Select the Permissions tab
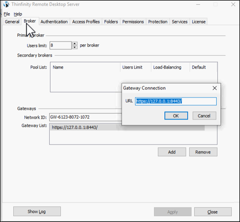Screen dimensions: 240x222 tap(133, 22)
